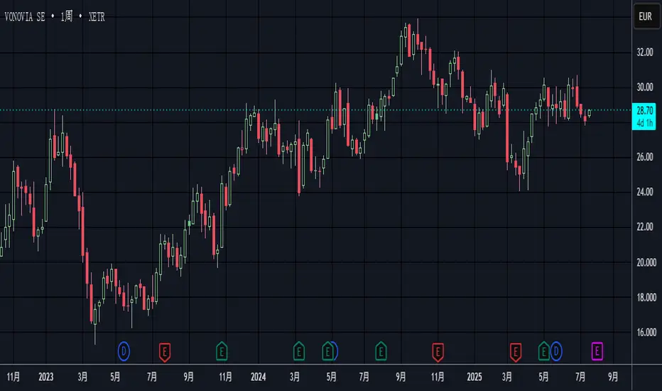Click the blue D dividend marker near May 2023
Screen dimensions: 662x391
click(x=124, y=350)
